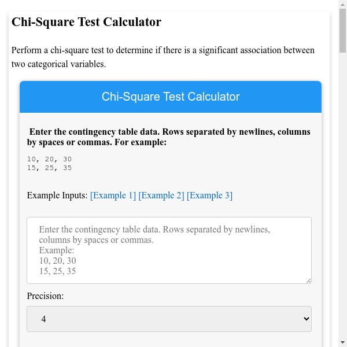Image resolution: width=347 pixels, height=347 pixels.
Task: Click the sample code line '10, 20, 30'
Action: (49, 159)
